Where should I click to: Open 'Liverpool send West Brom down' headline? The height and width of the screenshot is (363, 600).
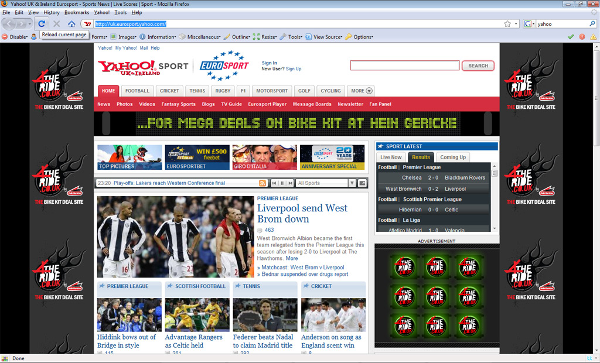302,214
